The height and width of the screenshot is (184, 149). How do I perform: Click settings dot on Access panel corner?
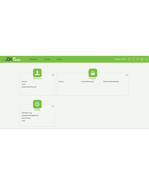click(x=127, y=75)
